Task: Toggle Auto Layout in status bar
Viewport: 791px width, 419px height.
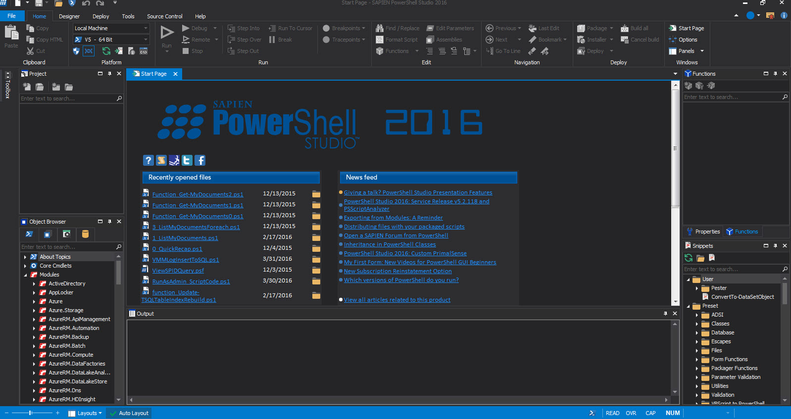Action: pos(129,413)
